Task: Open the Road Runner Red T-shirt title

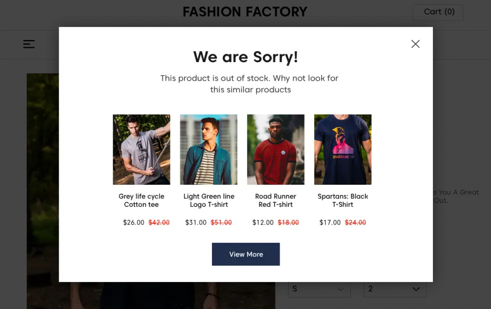Action: [x=276, y=200]
